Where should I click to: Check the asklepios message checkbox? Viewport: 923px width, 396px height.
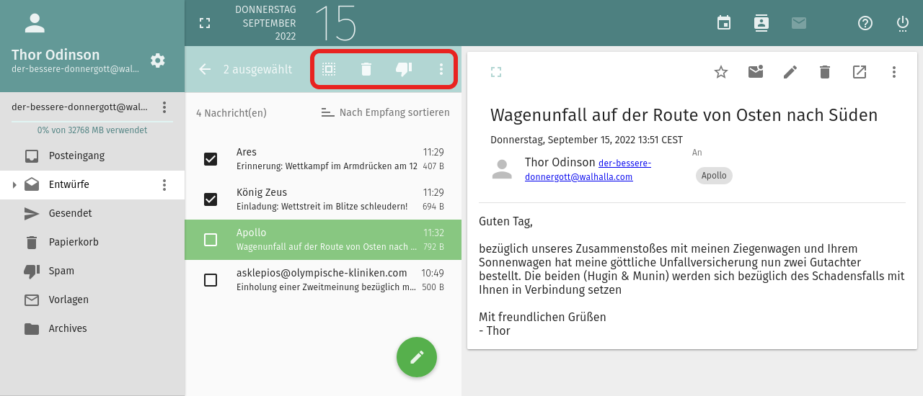[x=211, y=280]
